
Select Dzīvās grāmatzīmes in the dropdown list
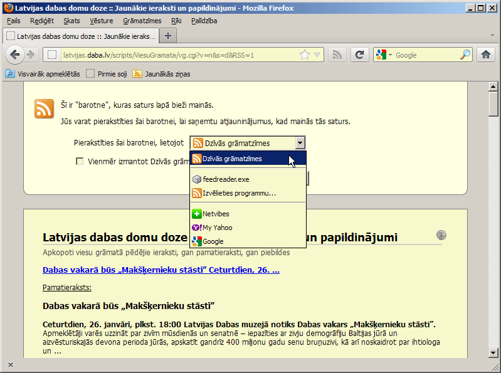pyautogui.click(x=248, y=159)
